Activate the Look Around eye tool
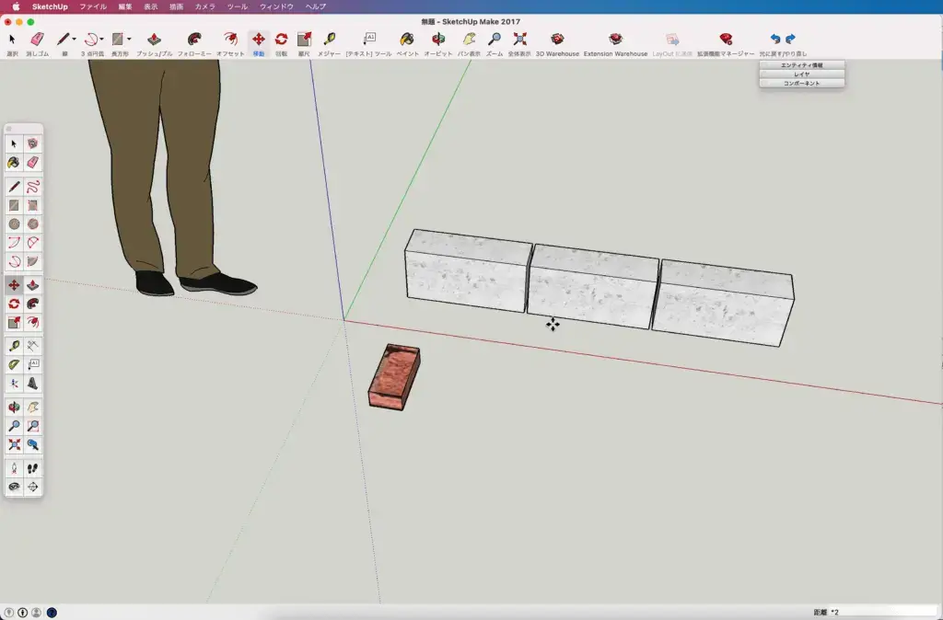943x620 pixels. coord(14,487)
